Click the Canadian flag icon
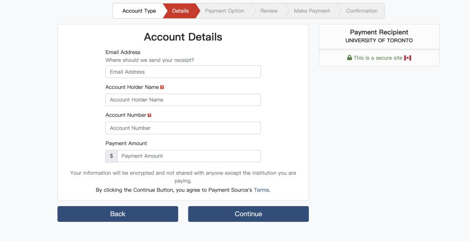Viewport: 470px width, 241px height. pos(408,58)
